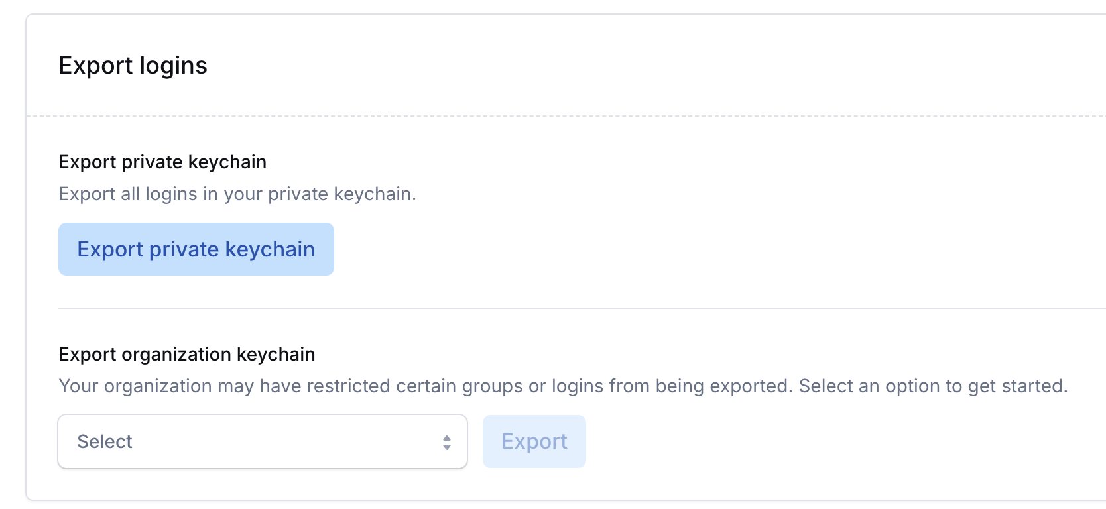Click the solid divider between keychain sections
This screenshot has height=509, width=1106.
pos(582,308)
